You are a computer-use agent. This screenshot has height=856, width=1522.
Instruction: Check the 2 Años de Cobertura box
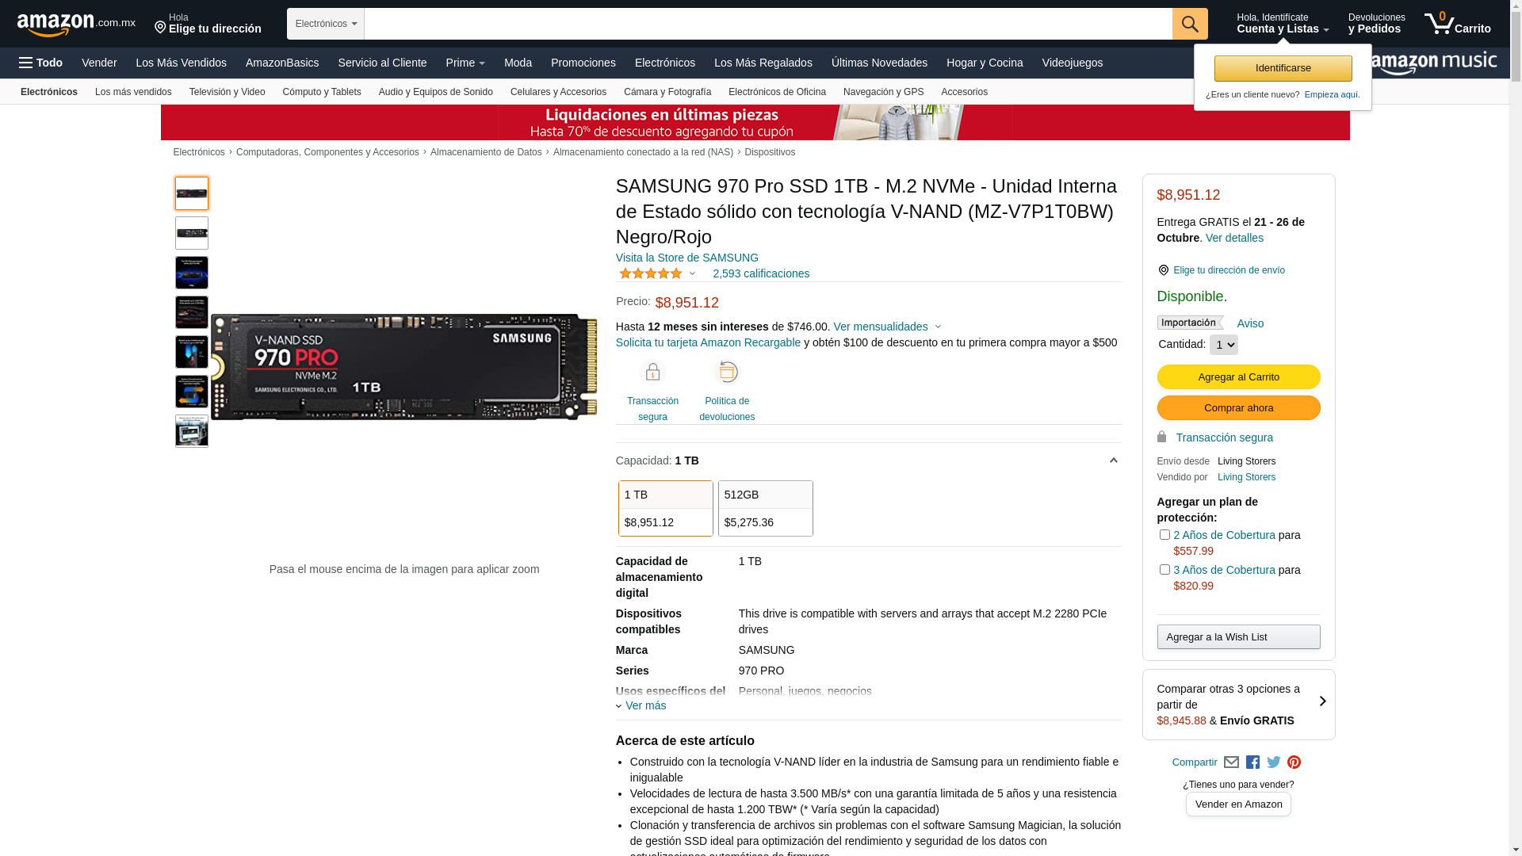[x=1164, y=535]
